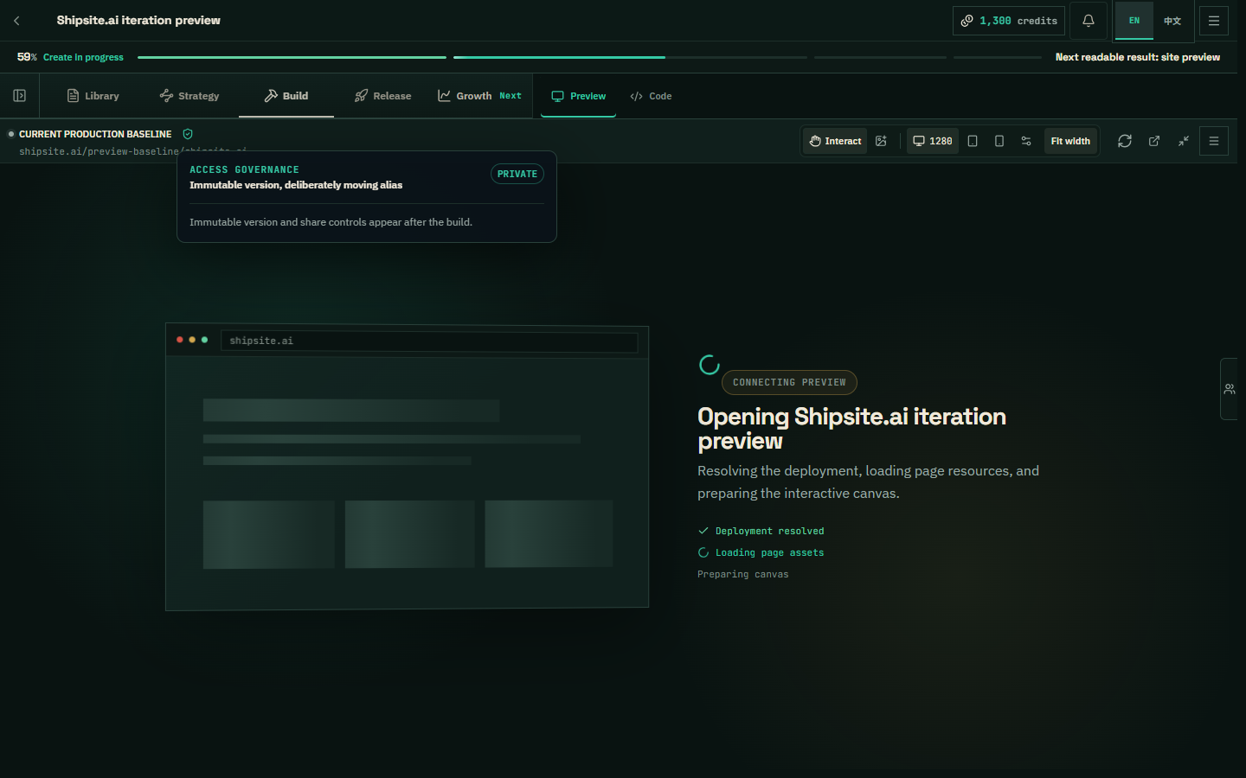
Task: Click the Shipsite.ai iteration preview title
Action: [138, 20]
